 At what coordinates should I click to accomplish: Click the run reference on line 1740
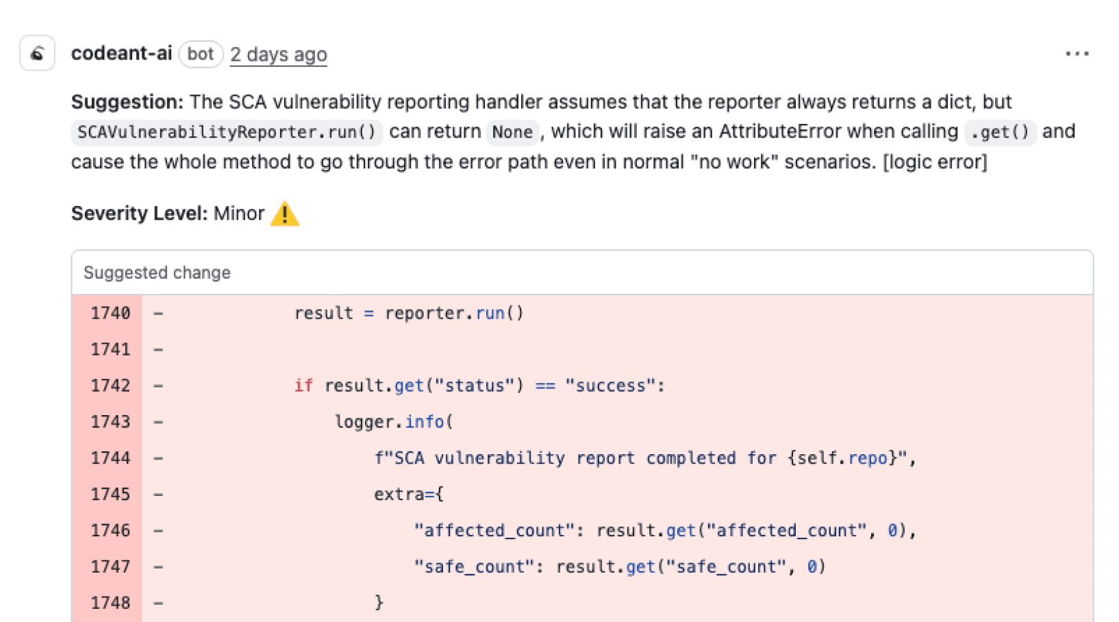[x=490, y=313]
